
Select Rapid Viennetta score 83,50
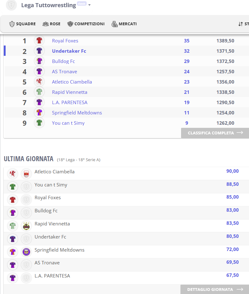tap(232, 223)
